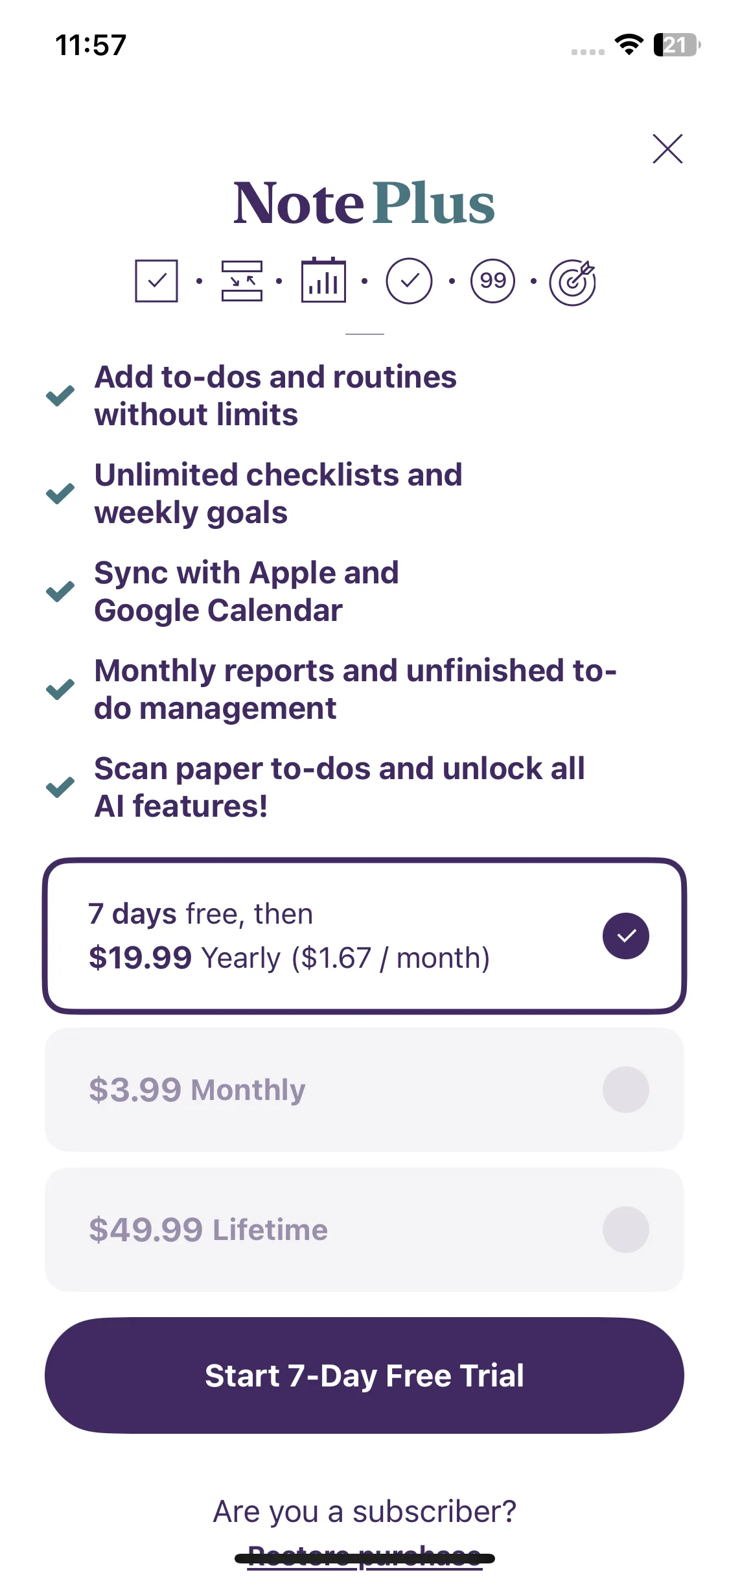Tap the square checkbox feature icon
This screenshot has width=729, height=1579.
[156, 281]
